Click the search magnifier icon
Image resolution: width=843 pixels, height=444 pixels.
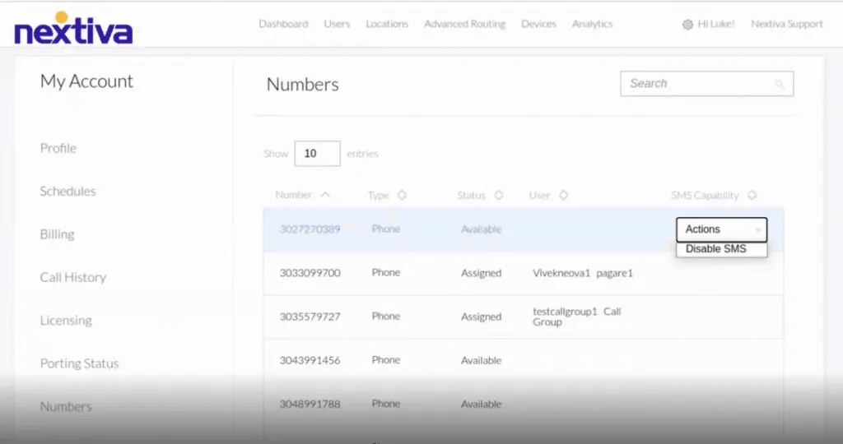[x=779, y=85]
